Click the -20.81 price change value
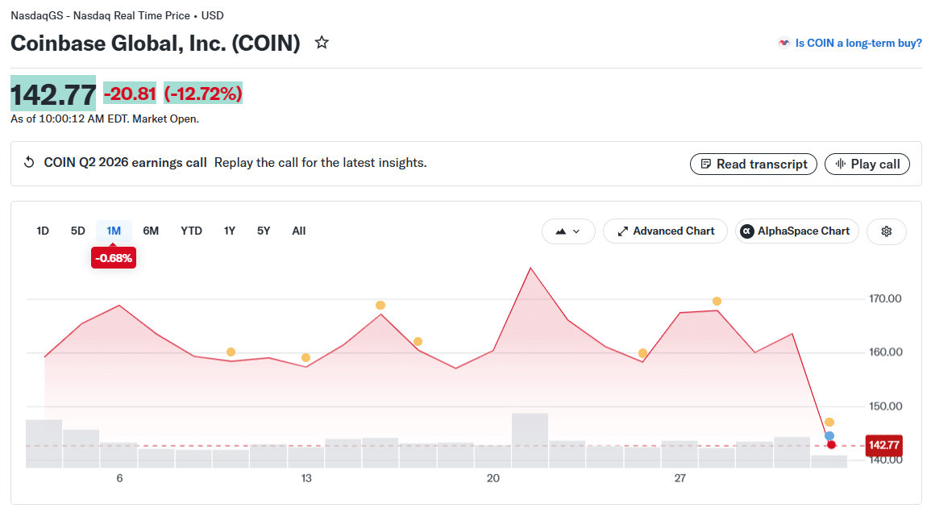The width and height of the screenshot is (931, 508). coord(130,94)
